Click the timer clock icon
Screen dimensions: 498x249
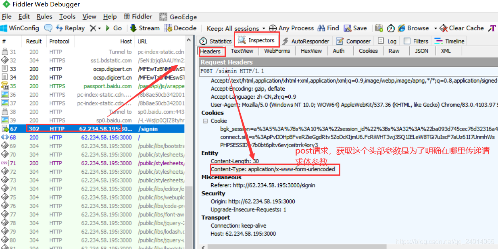391,28
